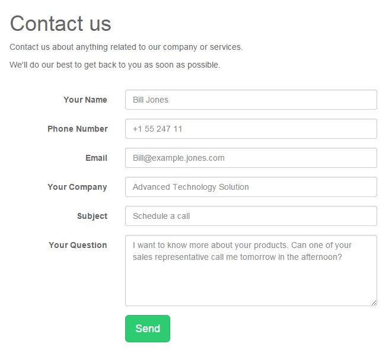Activate the Your Company text field

[251, 187]
